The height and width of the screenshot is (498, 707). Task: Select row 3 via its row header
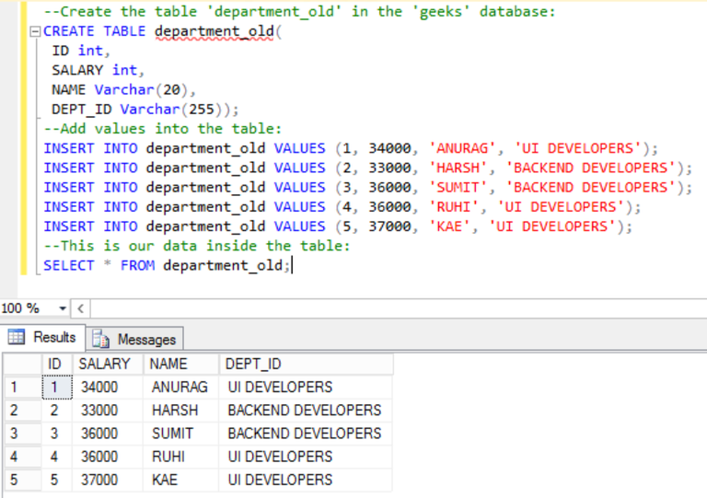(20, 434)
